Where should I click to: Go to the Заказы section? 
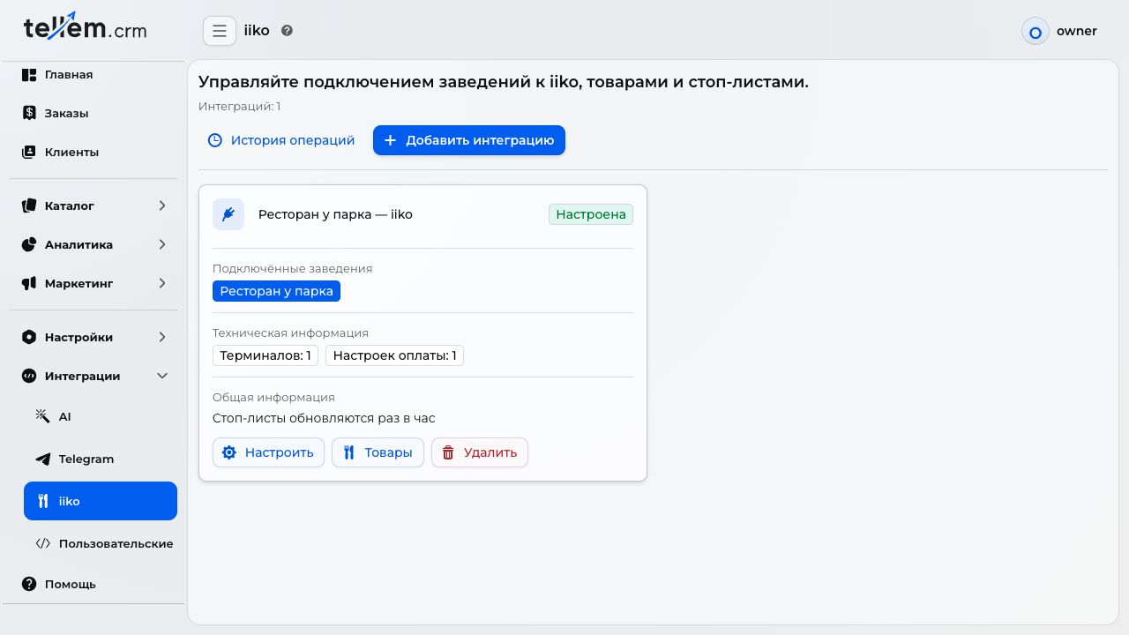[x=93, y=114]
